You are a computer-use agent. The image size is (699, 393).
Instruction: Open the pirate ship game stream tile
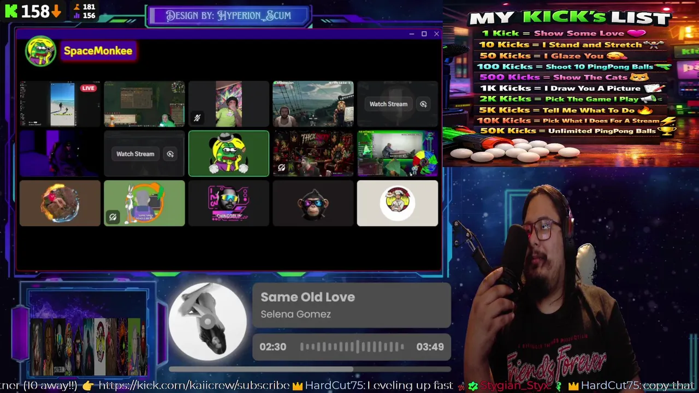[x=313, y=104]
